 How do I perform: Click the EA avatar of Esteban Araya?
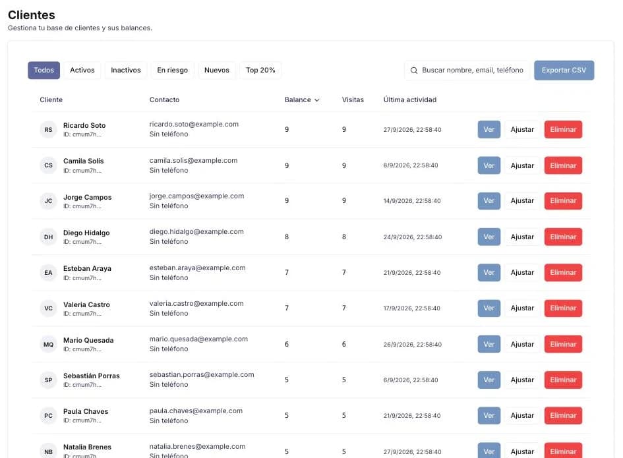48,273
